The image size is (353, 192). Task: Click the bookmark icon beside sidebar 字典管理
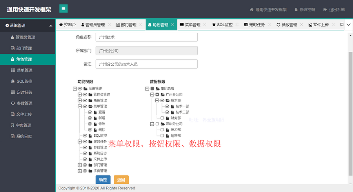point(13,125)
